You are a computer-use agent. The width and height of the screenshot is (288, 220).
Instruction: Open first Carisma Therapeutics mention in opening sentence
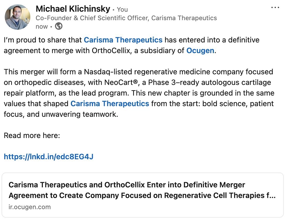123,40
